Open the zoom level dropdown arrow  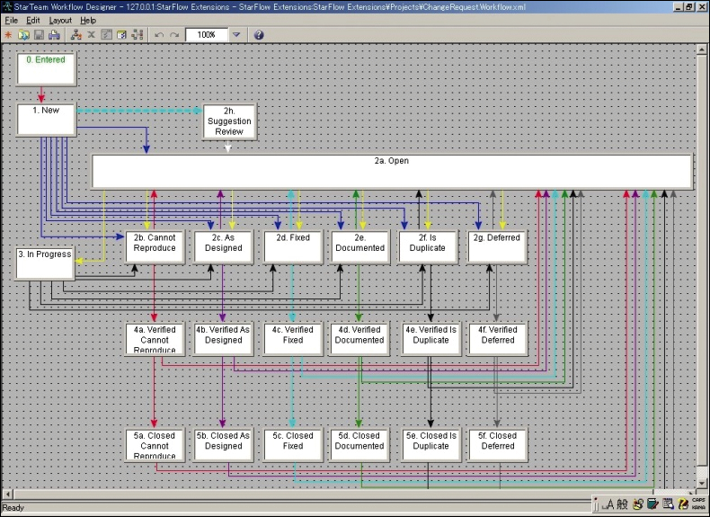(236, 34)
